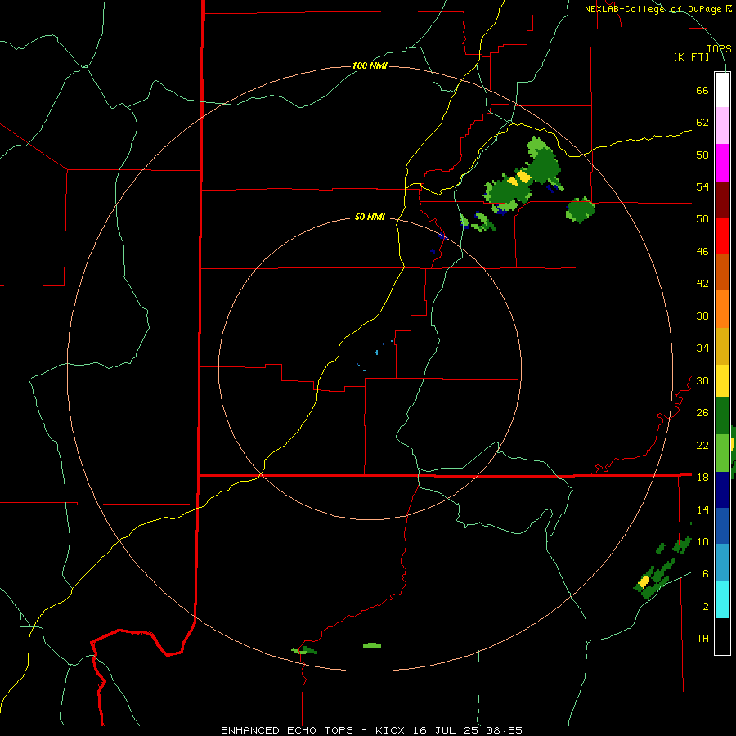This screenshot has width=736, height=736.
Task: Click the light pink 62 kft legend swatch
Action: point(722,125)
